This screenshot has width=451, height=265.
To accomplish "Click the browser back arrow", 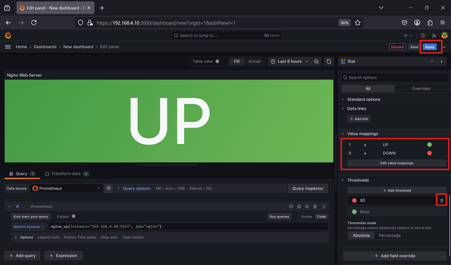I will 8,23.
